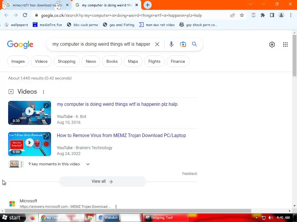The image size is (297, 222).
Task: Click the blue magnifier search button
Action: [194, 44]
